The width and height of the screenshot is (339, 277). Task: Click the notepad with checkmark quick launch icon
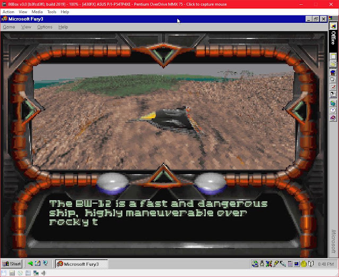click(38, 264)
